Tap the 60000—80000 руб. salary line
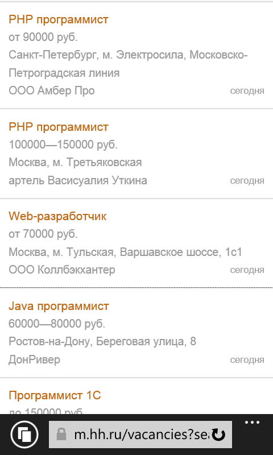Screen dimensions: 273x455 pyautogui.click(x=57, y=324)
